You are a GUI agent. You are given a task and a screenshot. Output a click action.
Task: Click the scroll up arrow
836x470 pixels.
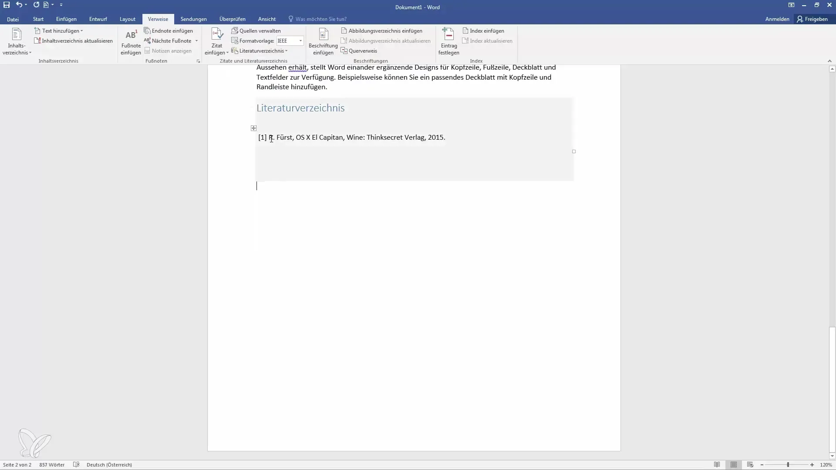coord(832,69)
